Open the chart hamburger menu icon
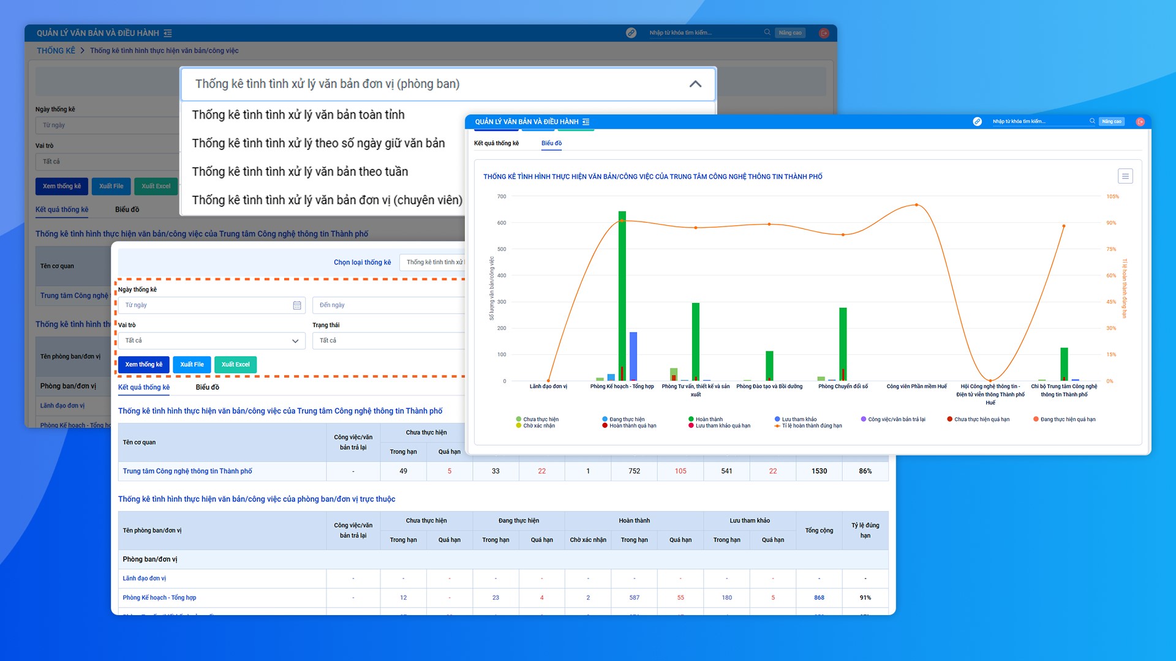This screenshot has height=661, width=1176. coord(1125,176)
